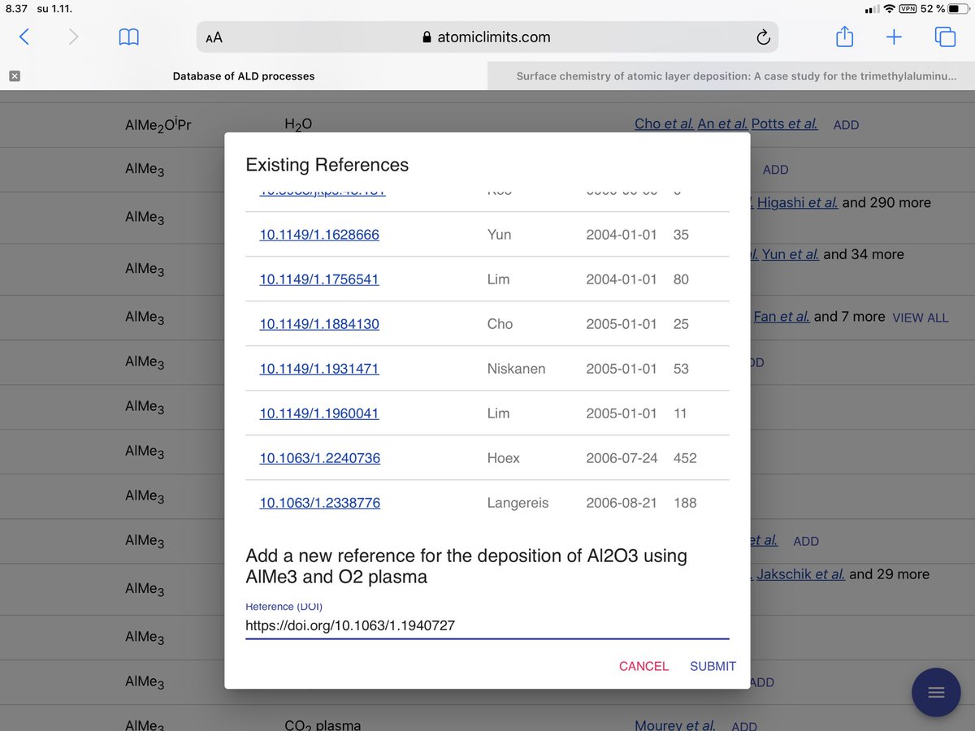Image resolution: width=975 pixels, height=731 pixels.
Task: Open the Higashi et al. reference link
Action: click(797, 202)
